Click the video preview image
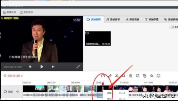Image resolution: width=178 pixels, height=101 pixels. tap(42, 39)
